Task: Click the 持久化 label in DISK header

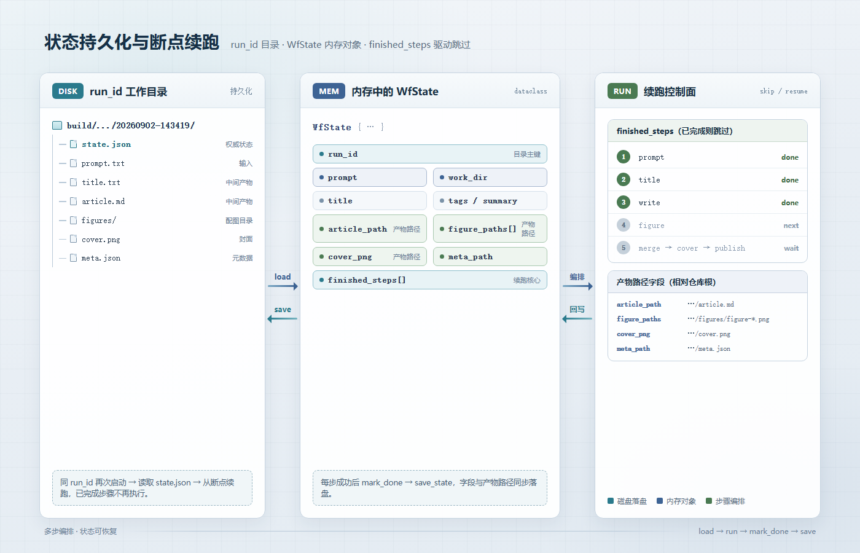Action: 241,91
